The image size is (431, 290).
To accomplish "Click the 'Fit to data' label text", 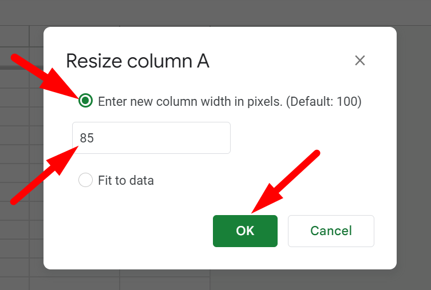I will pos(126,181).
